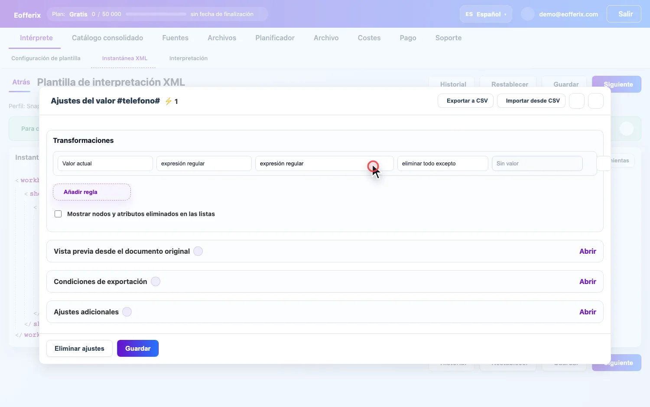Open the Valor actual dropdown
The width and height of the screenshot is (650, 407).
(x=105, y=164)
